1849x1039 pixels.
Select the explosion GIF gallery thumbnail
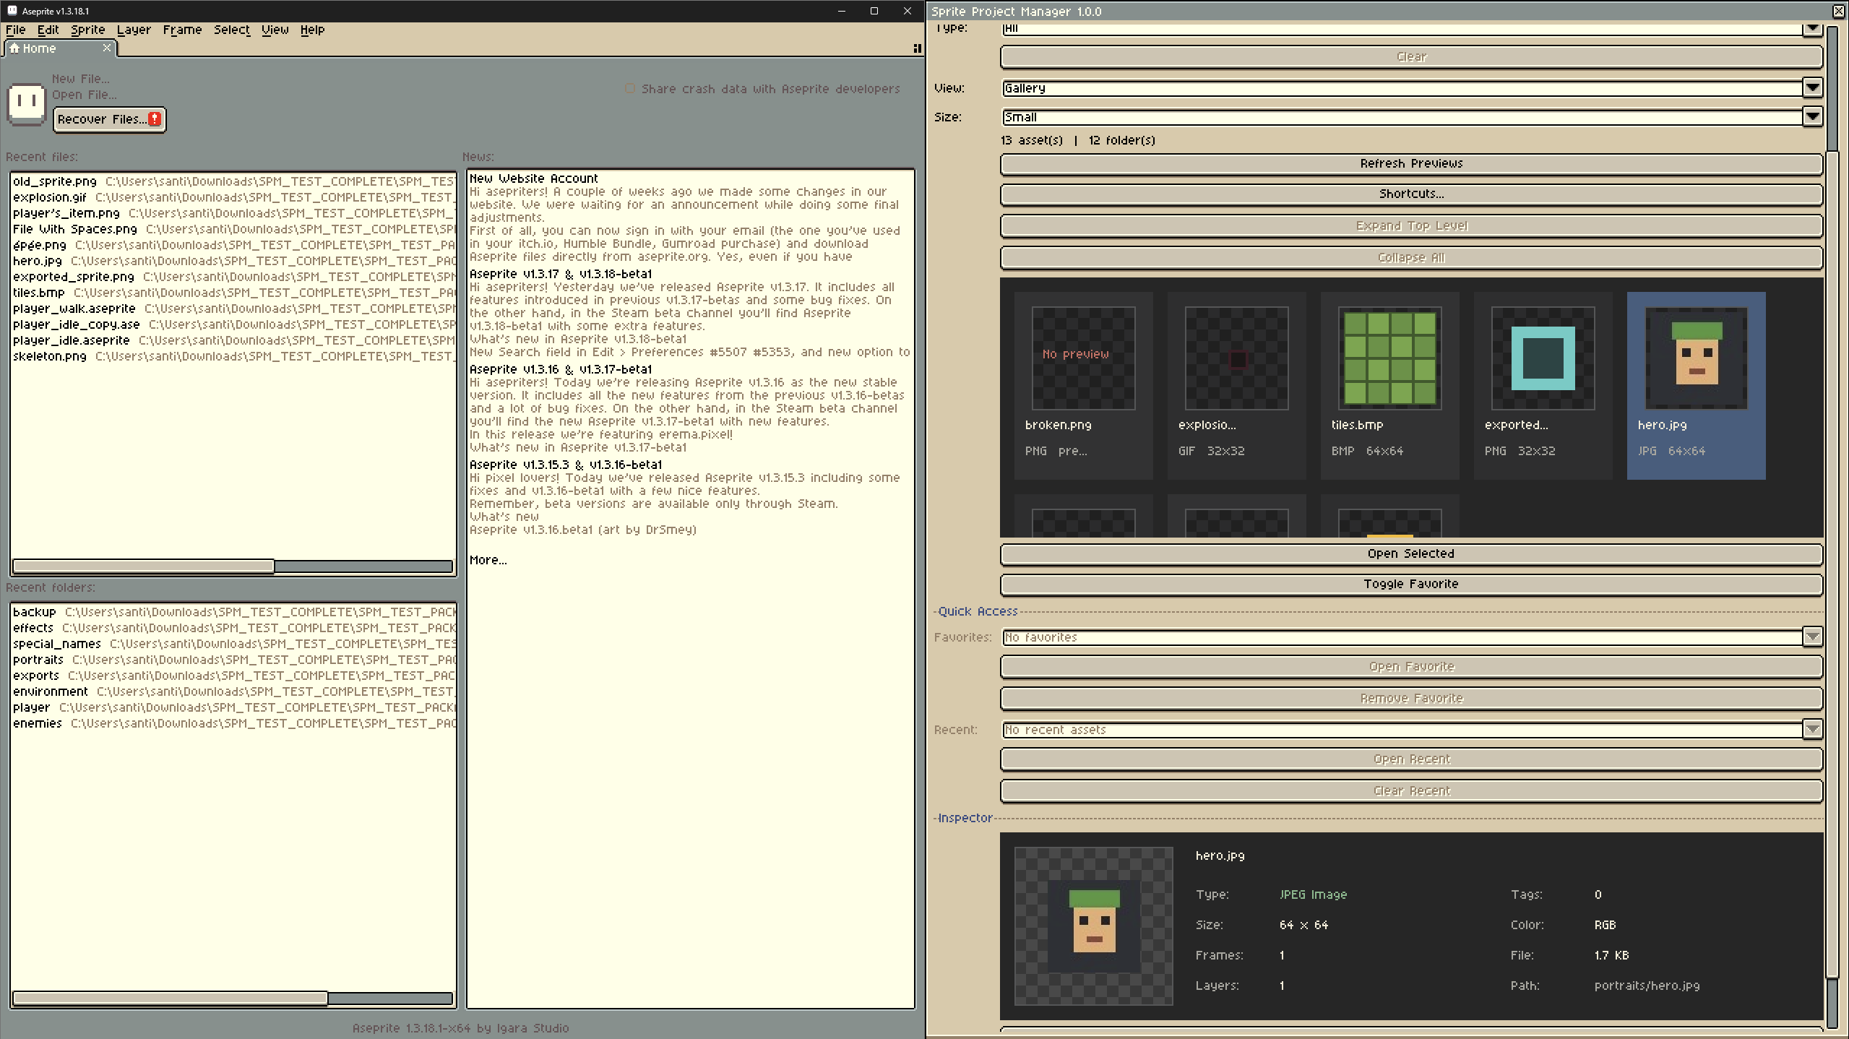tap(1236, 386)
